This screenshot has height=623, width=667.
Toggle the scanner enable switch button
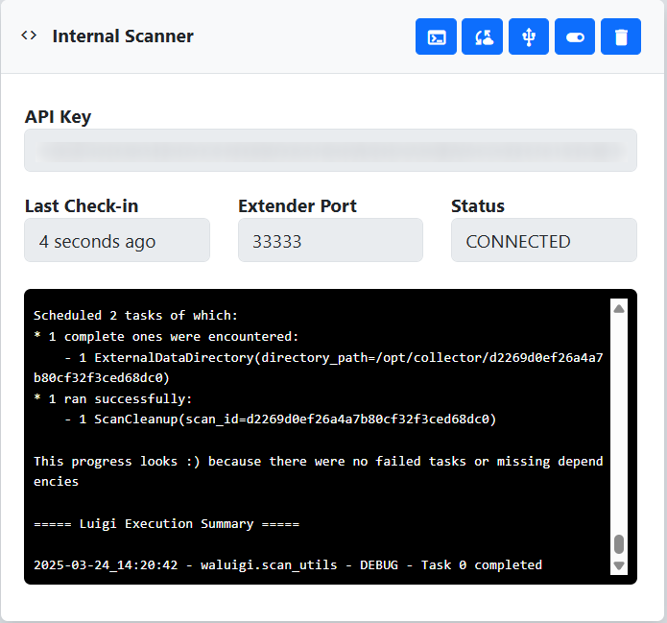[x=575, y=37]
